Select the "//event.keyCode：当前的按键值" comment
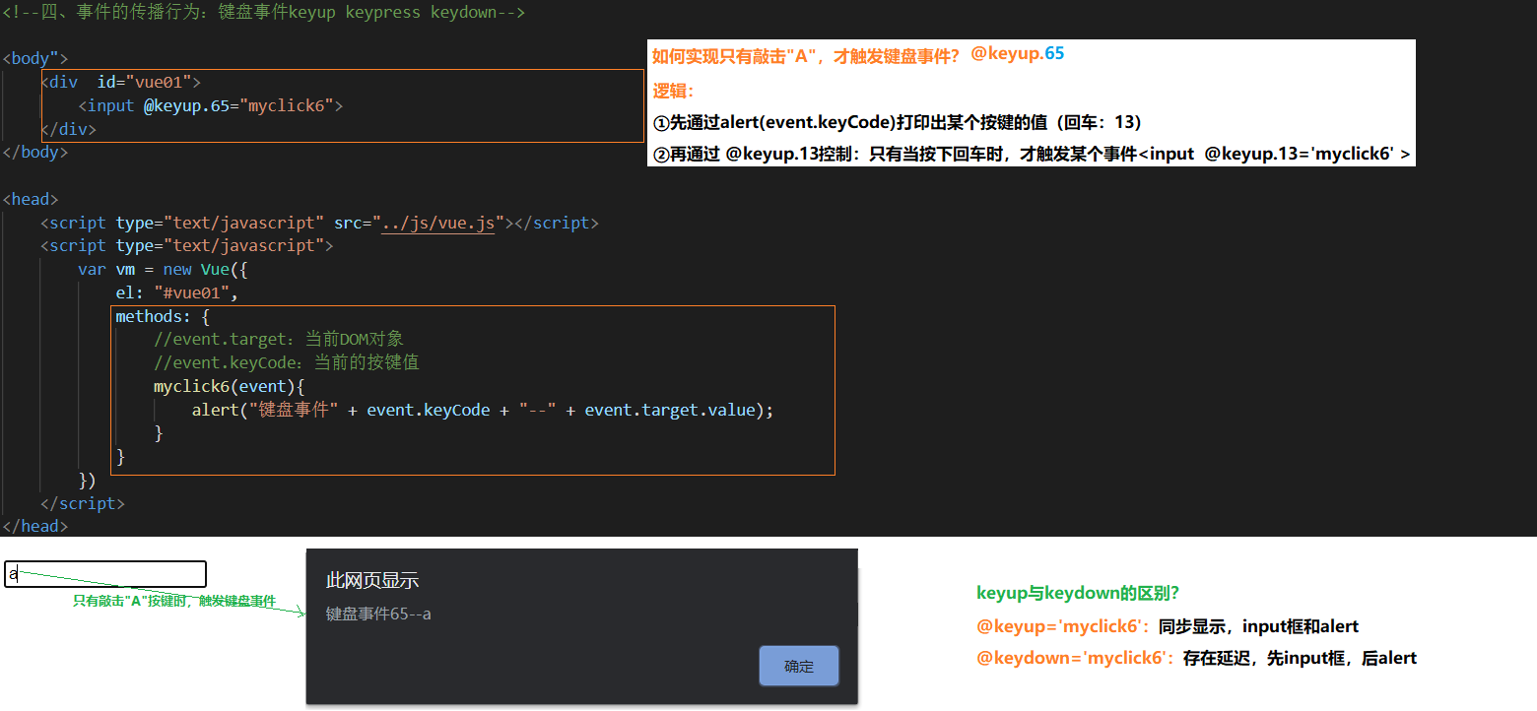The height and width of the screenshot is (711, 1537). pos(287,362)
